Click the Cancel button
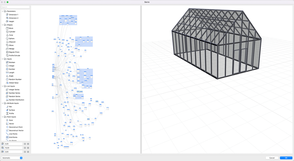 click(272, 158)
